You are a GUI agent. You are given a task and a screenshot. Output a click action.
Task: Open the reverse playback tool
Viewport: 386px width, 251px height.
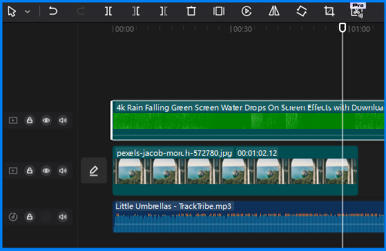(247, 11)
